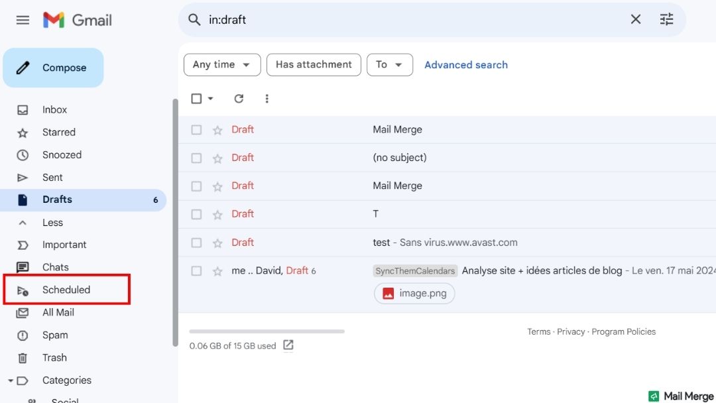Select the Drafts folder
The height and width of the screenshot is (403, 716).
click(x=83, y=200)
